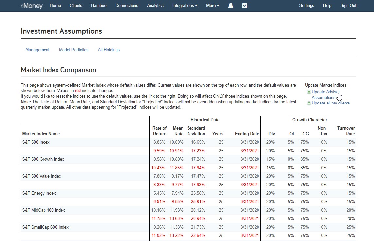
Task: Click Update all my clients link
Action: (331, 103)
